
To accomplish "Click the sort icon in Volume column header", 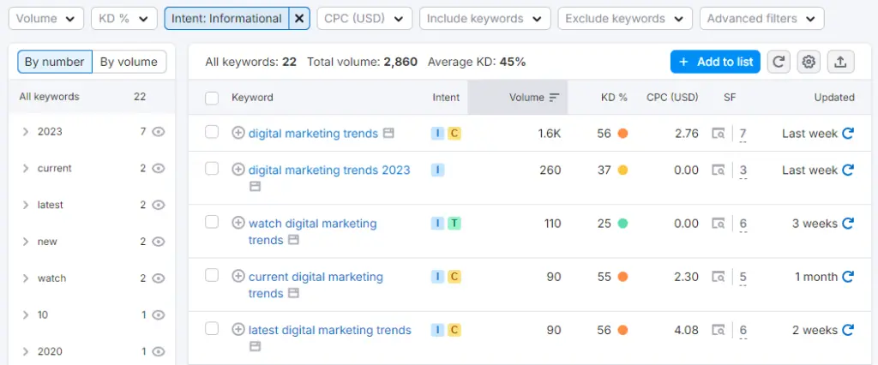I will [555, 98].
